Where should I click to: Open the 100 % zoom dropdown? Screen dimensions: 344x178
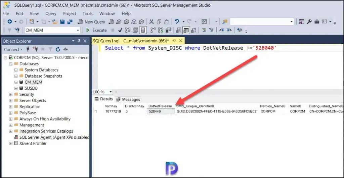(x=111, y=92)
